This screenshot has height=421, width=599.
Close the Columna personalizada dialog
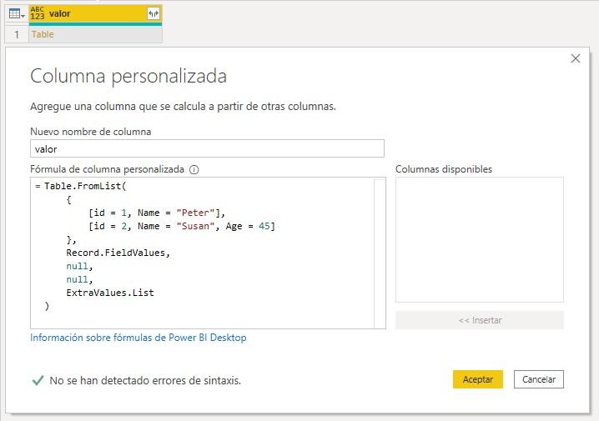pyautogui.click(x=576, y=58)
